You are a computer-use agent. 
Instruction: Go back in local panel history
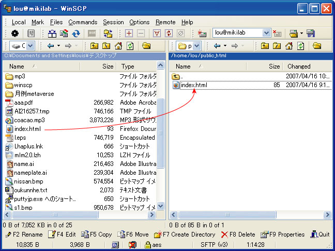pos(51,46)
